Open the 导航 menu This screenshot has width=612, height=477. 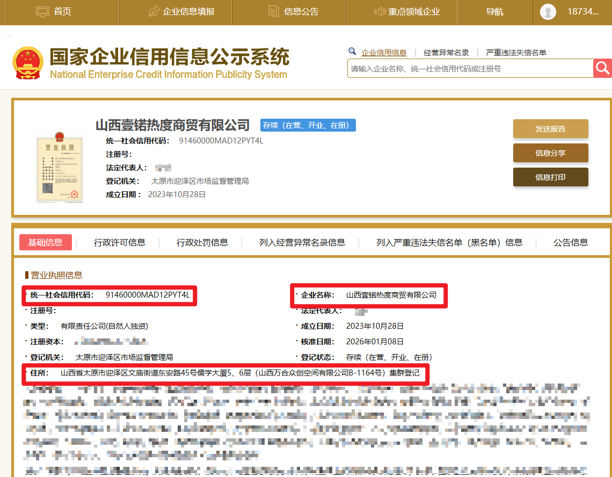pyautogui.click(x=494, y=12)
